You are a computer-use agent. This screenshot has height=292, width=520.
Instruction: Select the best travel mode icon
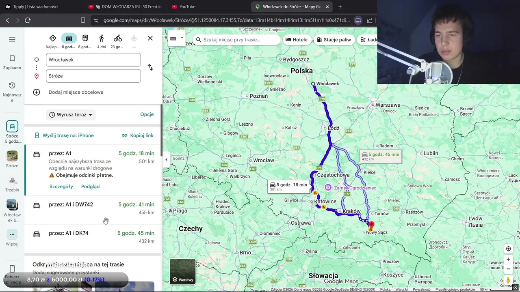coord(53,38)
